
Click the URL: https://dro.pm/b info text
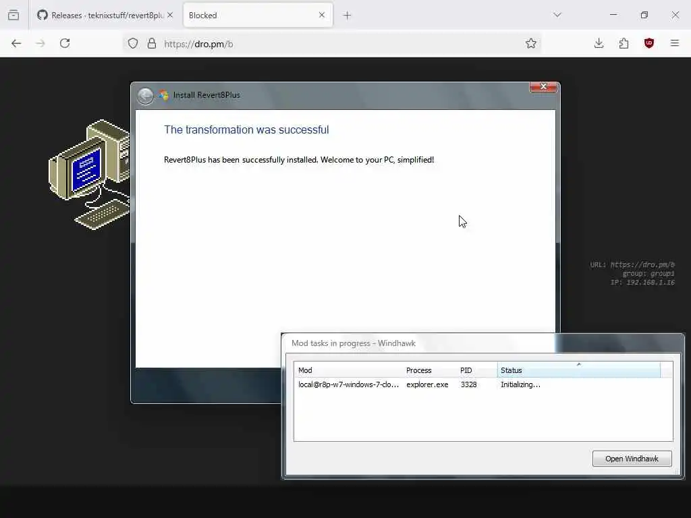632,264
